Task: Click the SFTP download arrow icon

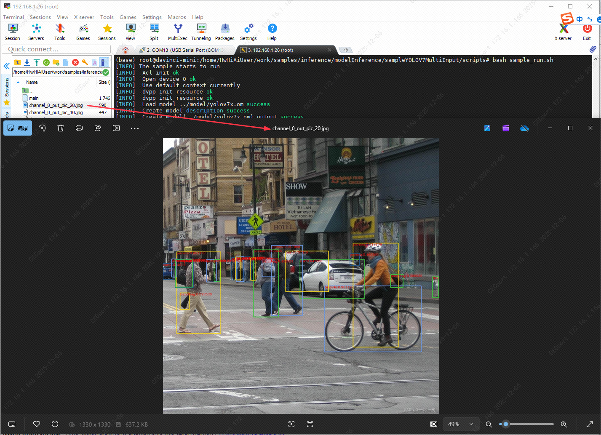Action: click(27, 62)
